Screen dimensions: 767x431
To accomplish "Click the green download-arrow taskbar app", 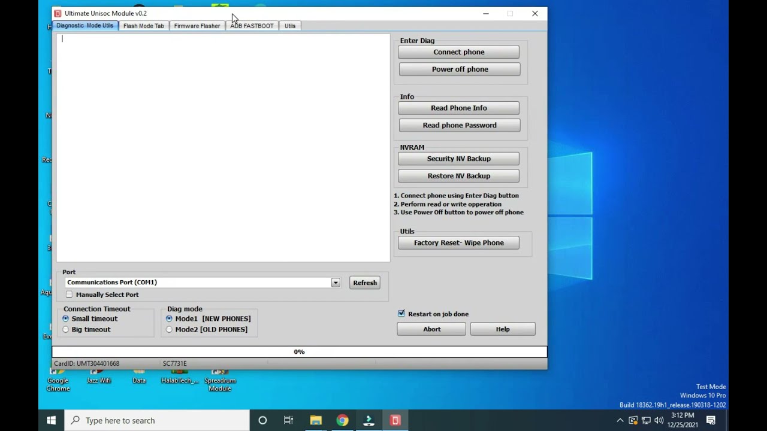I will click(x=369, y=420).
